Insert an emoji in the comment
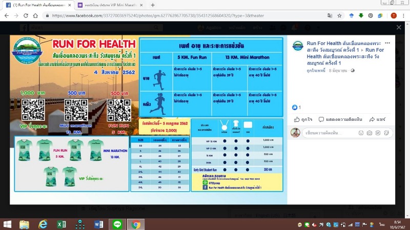Image resolution: width=410 pixels, height=230 pixels. pos(361,133)
